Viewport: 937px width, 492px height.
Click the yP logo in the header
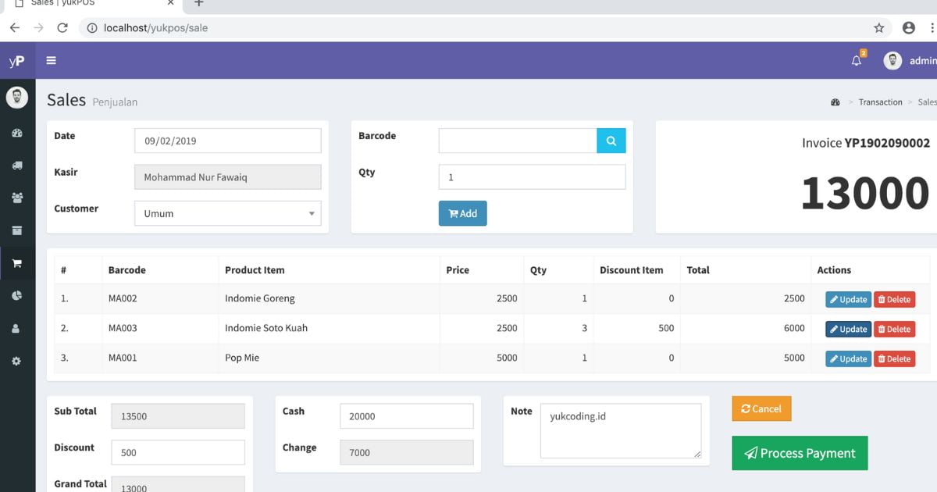[x=17, y=61]
